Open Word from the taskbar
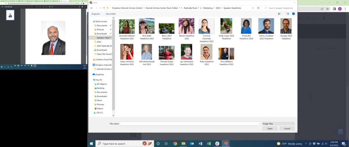 click(x=200, y=144)
